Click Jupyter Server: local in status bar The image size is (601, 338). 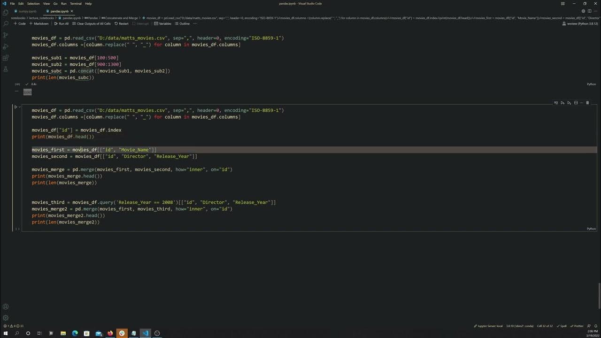point(488,326)
